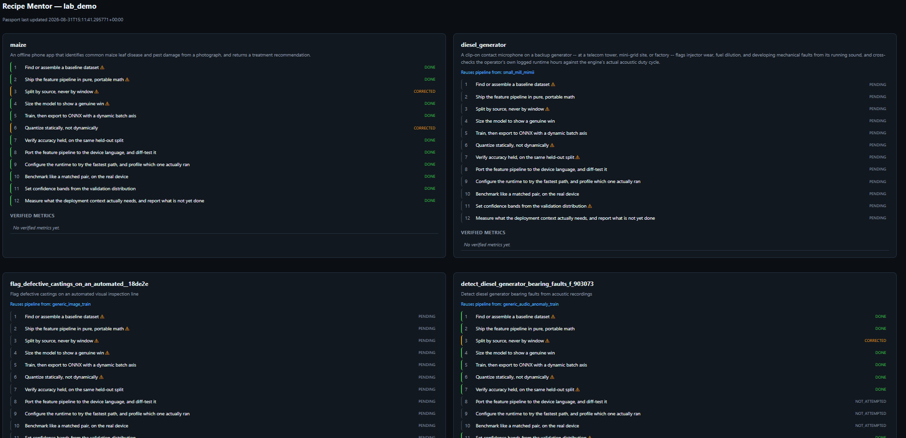Select maize step 12 'Measure what the deployment context' row

(x=224, y=201)
